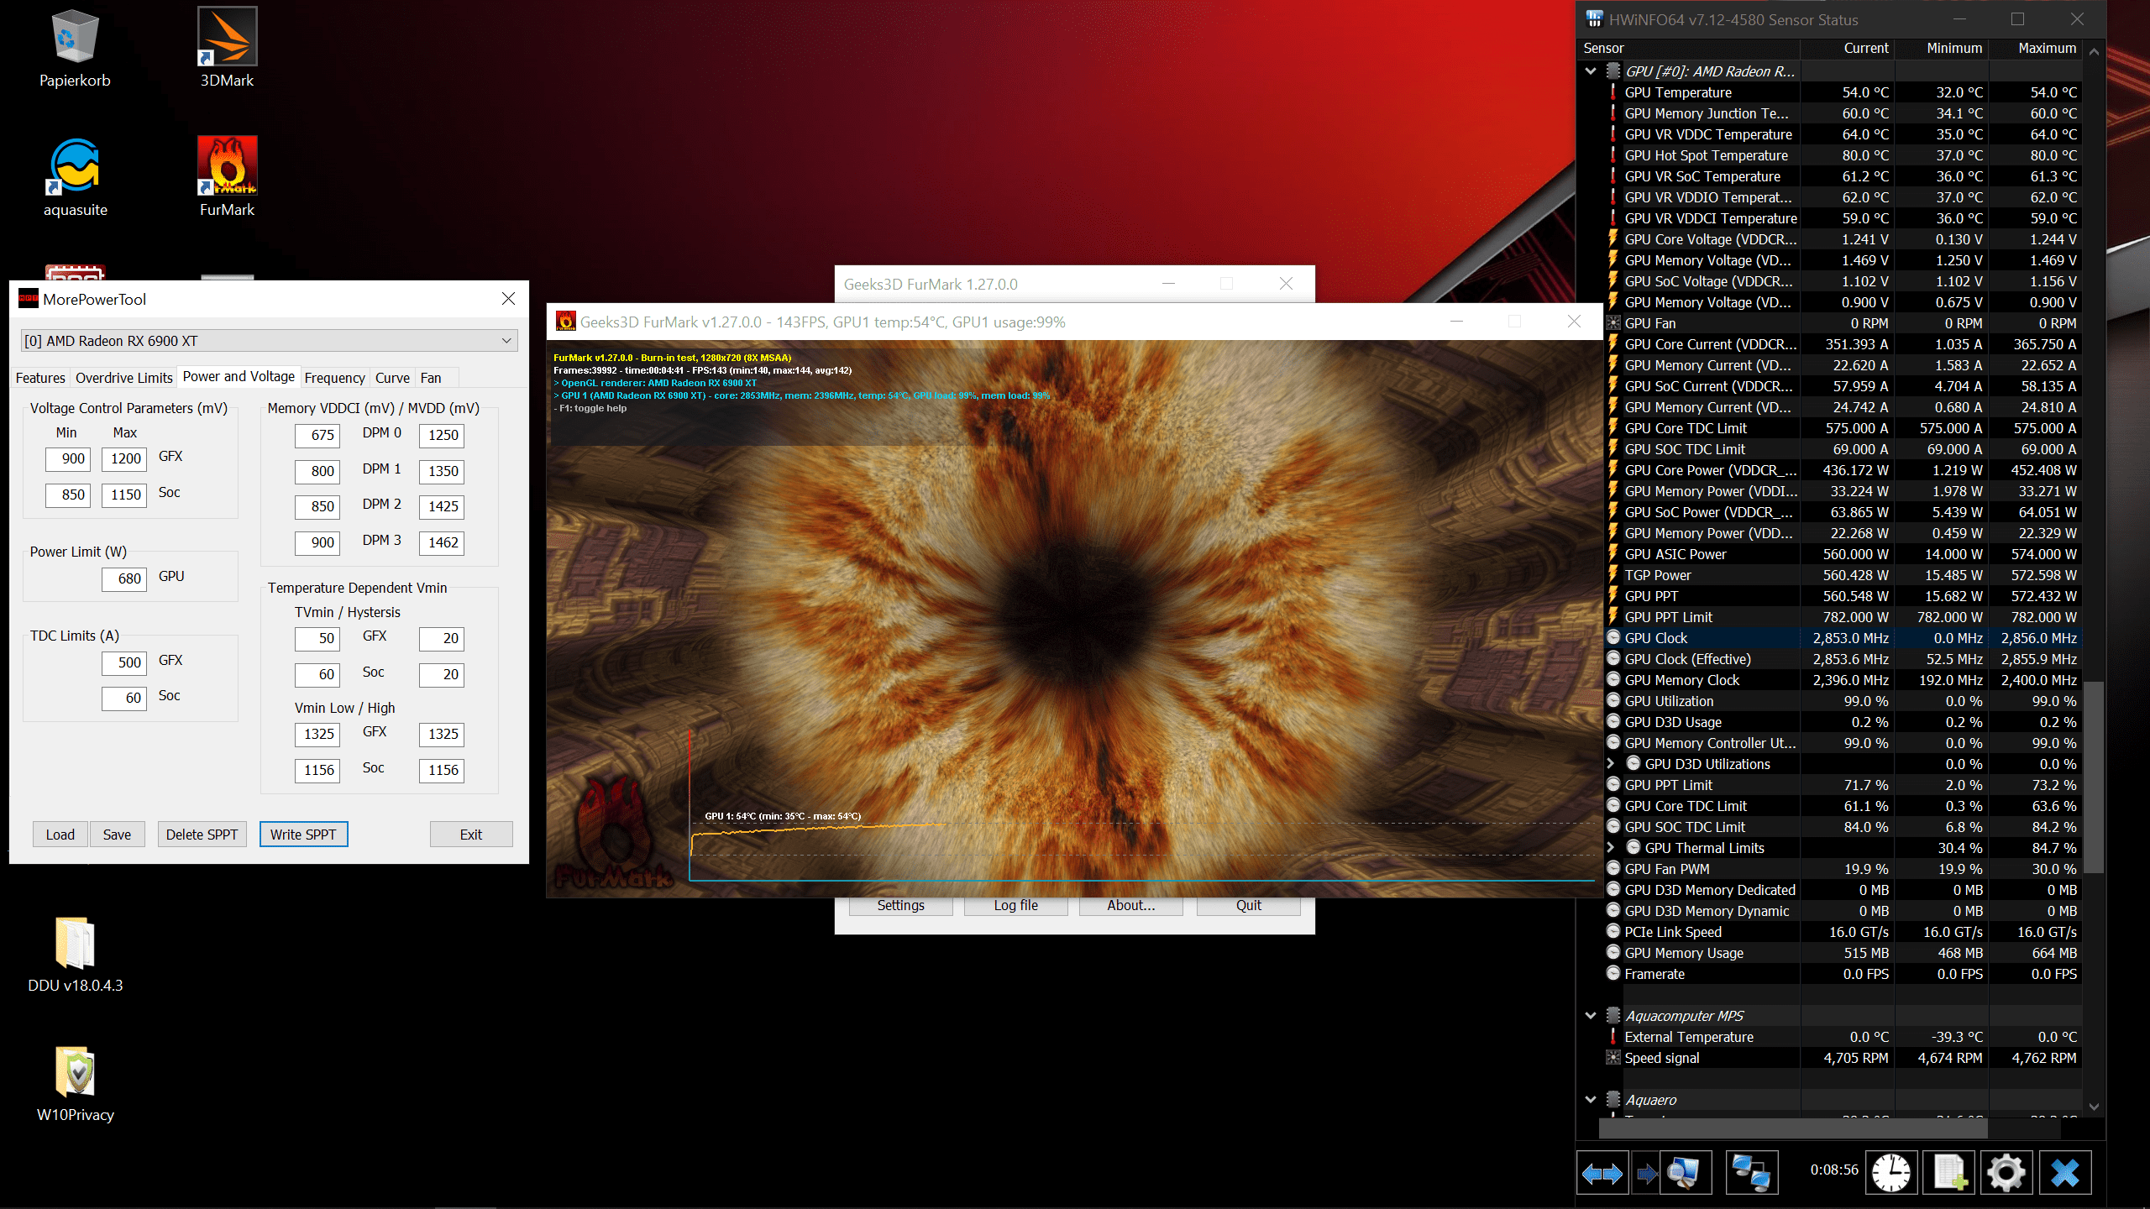Select the TGP Power sensor row

1843,575
